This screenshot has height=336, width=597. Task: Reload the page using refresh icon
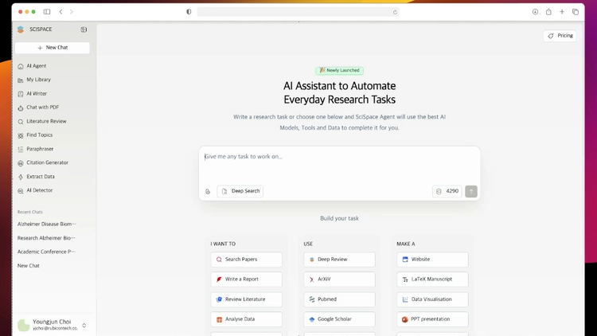coord(395,12)
